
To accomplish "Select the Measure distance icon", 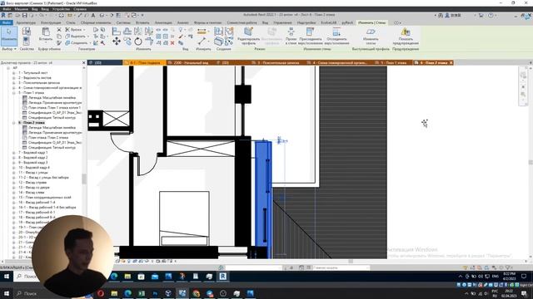I will point(202,32).
